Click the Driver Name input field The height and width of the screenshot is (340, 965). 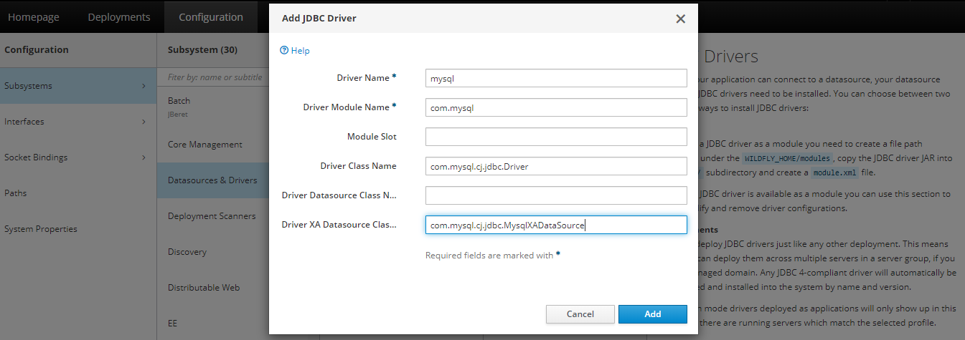[556, 78]
